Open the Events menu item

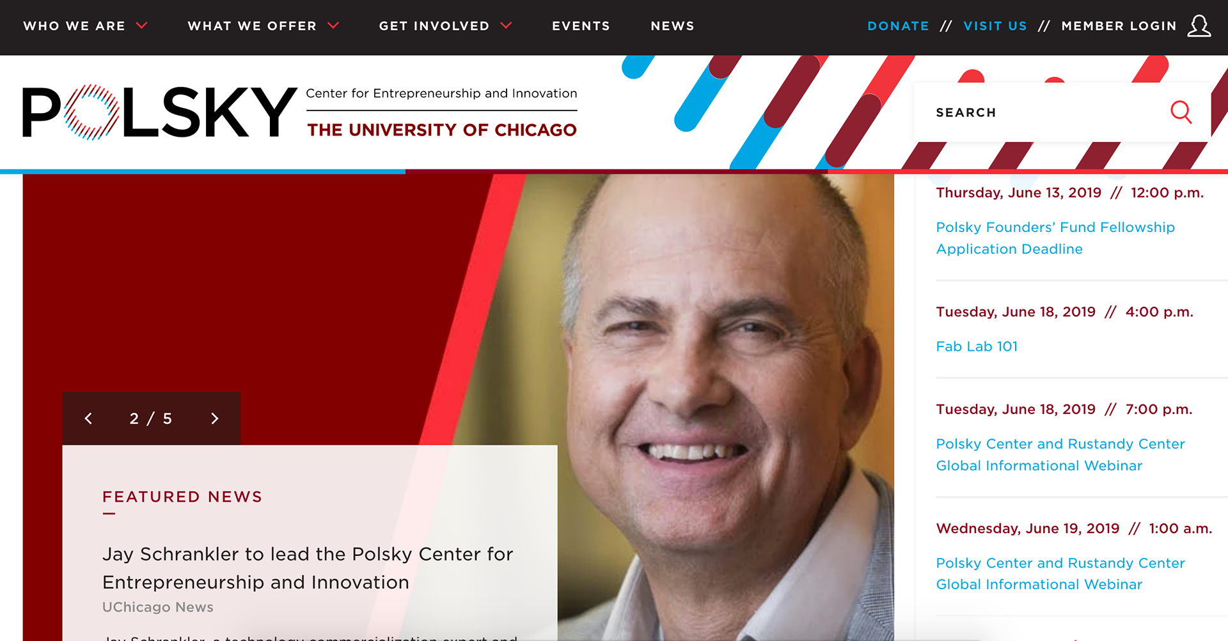click(581, 26)
